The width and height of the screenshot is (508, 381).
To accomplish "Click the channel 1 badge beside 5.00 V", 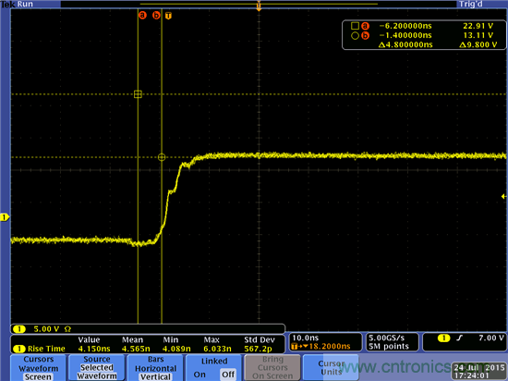I will [x=19, y=329].
